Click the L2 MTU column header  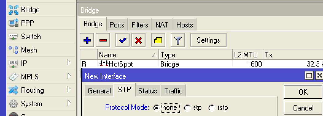(x=248, y=55)
